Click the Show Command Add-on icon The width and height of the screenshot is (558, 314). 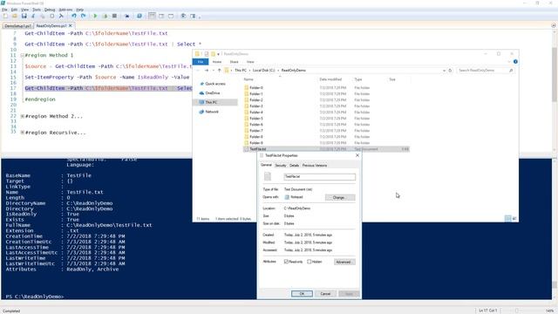193,16
